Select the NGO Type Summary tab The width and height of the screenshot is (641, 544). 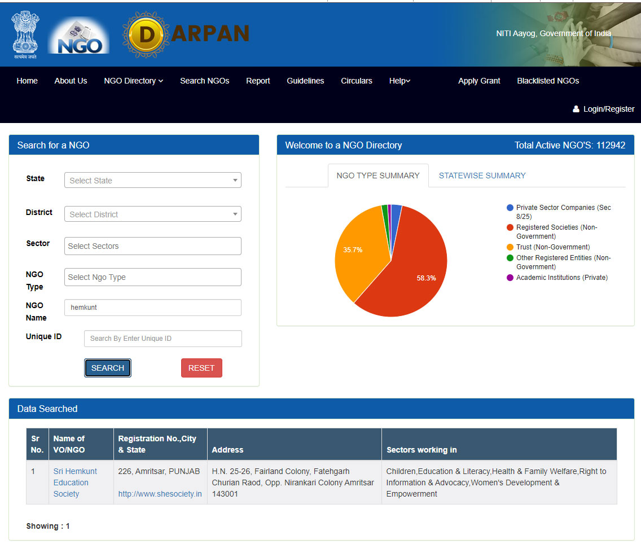point(377,176)
